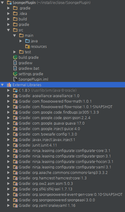Click the build.gradle Gradle file icon
Screen dimensions: 125x212
[15, 58]
